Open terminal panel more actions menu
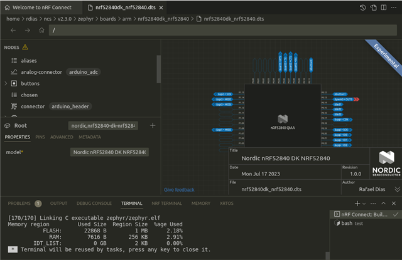 coord(373,204)
